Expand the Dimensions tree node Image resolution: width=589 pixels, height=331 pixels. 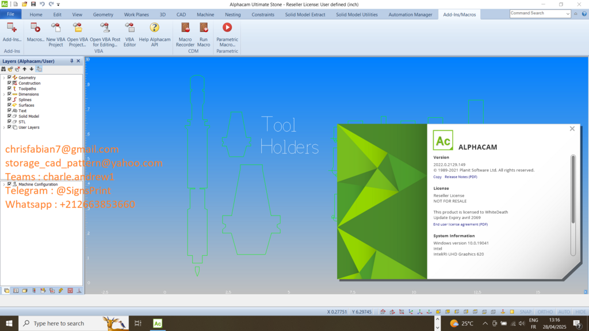(4, 94)
